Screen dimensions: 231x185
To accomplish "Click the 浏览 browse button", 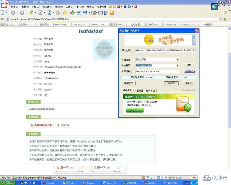I will [x=189, y=65].
